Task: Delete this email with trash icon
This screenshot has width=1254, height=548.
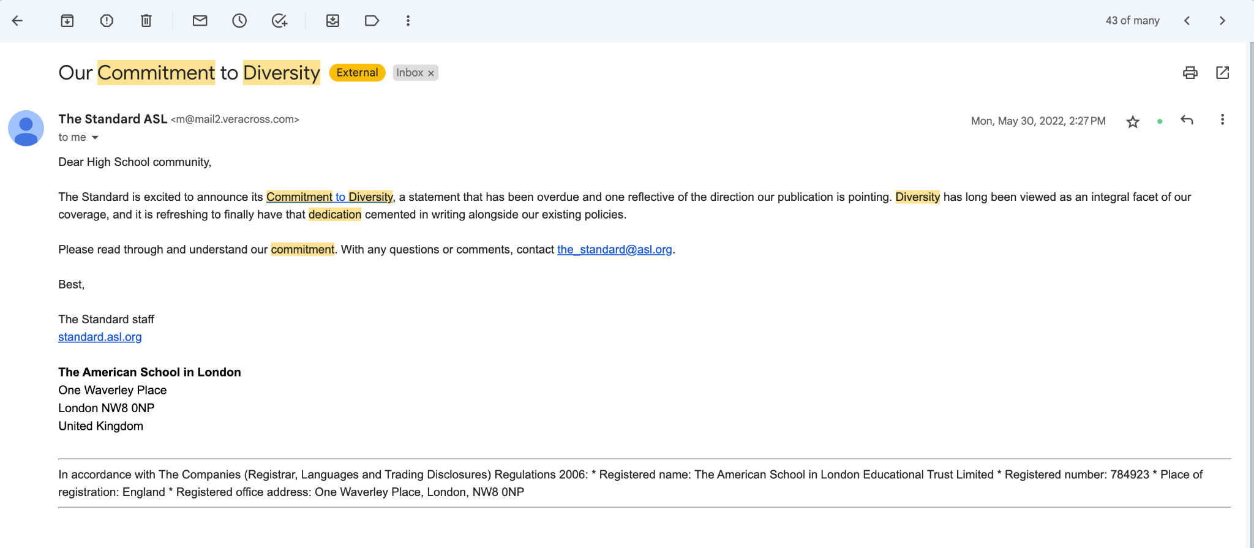Action: 146,21
